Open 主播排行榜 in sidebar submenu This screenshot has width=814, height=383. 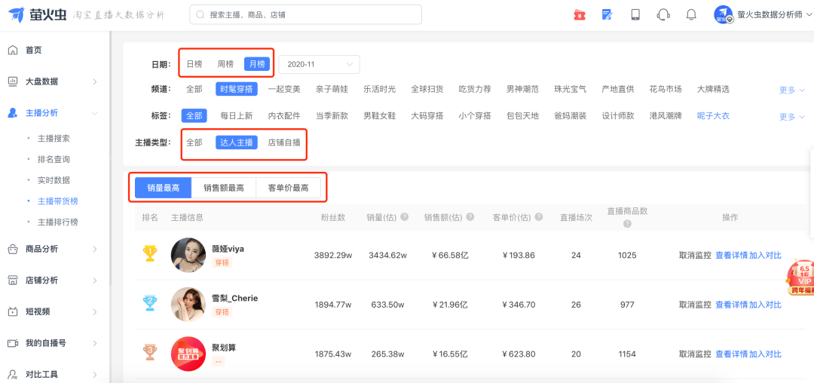tap(57, 222)
